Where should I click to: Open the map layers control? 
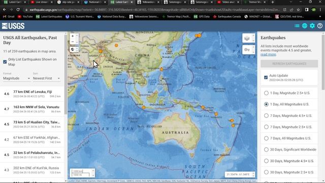coord(247,38)
